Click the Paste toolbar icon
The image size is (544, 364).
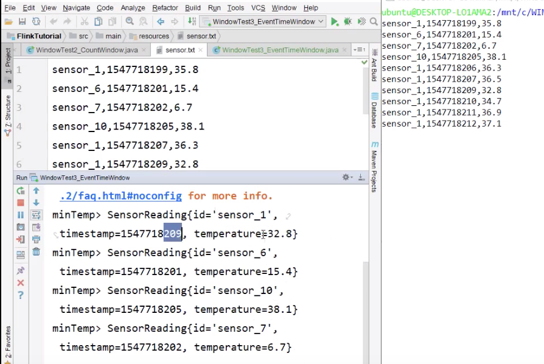[x=113, y=21]
